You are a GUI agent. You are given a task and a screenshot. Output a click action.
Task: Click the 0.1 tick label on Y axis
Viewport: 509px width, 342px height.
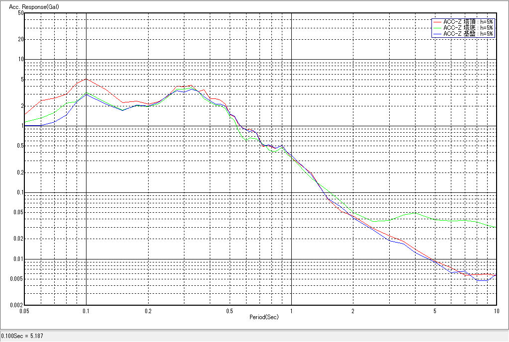19,193
